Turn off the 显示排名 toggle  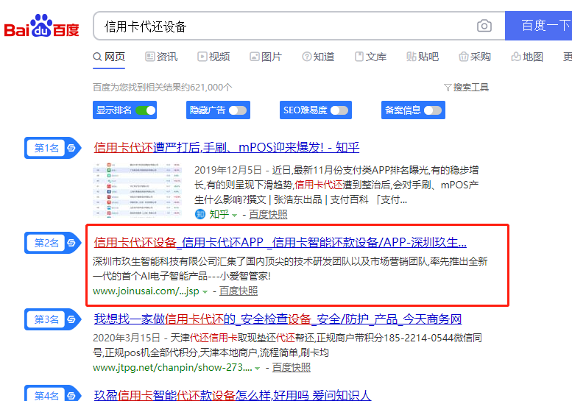(146, 110)
